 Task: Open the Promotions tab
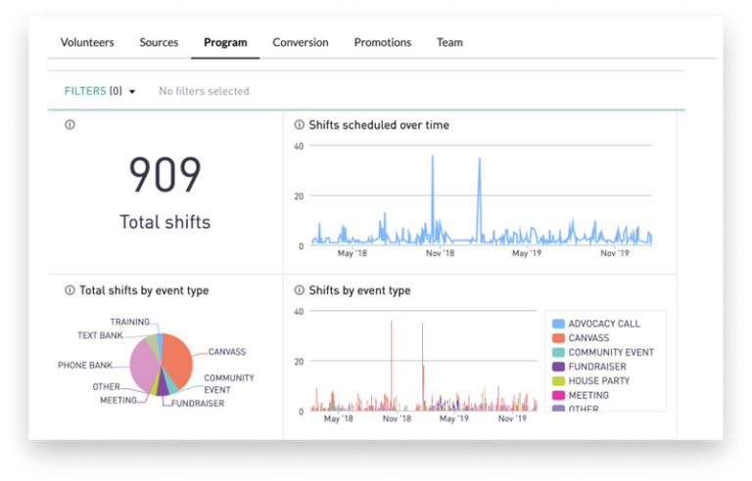pos(382,43)
